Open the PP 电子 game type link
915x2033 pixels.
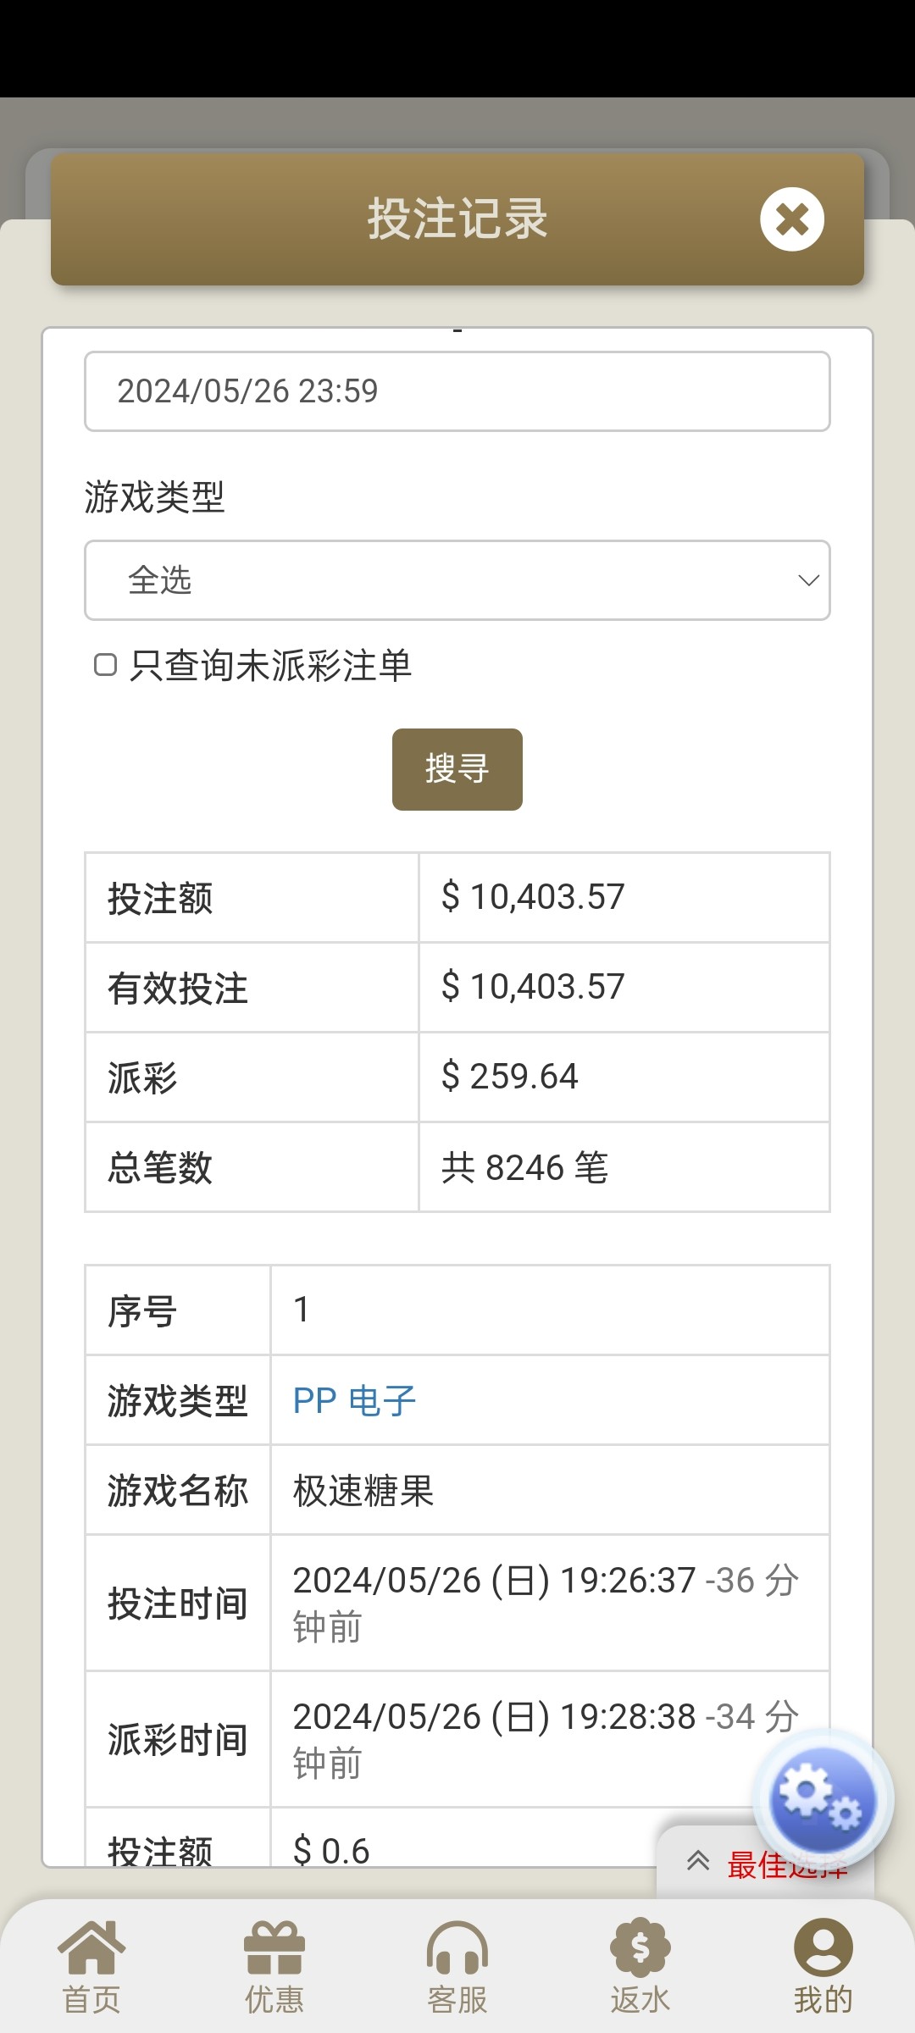point(354,1401)
